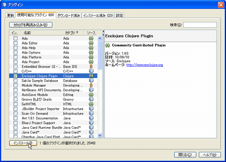226x162 pixels.
Task: Click cube icon in Groovy Grails row
Action: tap(91, 99)
